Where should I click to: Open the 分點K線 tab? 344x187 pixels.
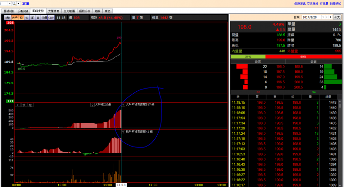click(x=23, y=11)
